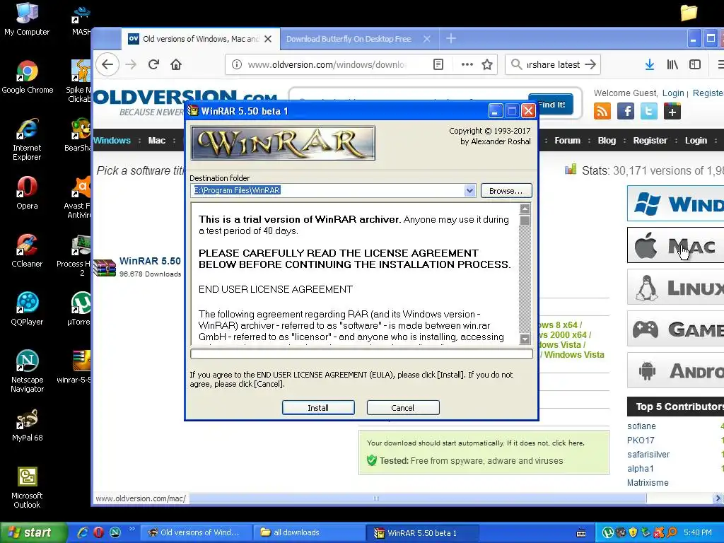The image size is (724, 543).
Task: Click Cancel in WinRAR setup
Action: point(402,408)
